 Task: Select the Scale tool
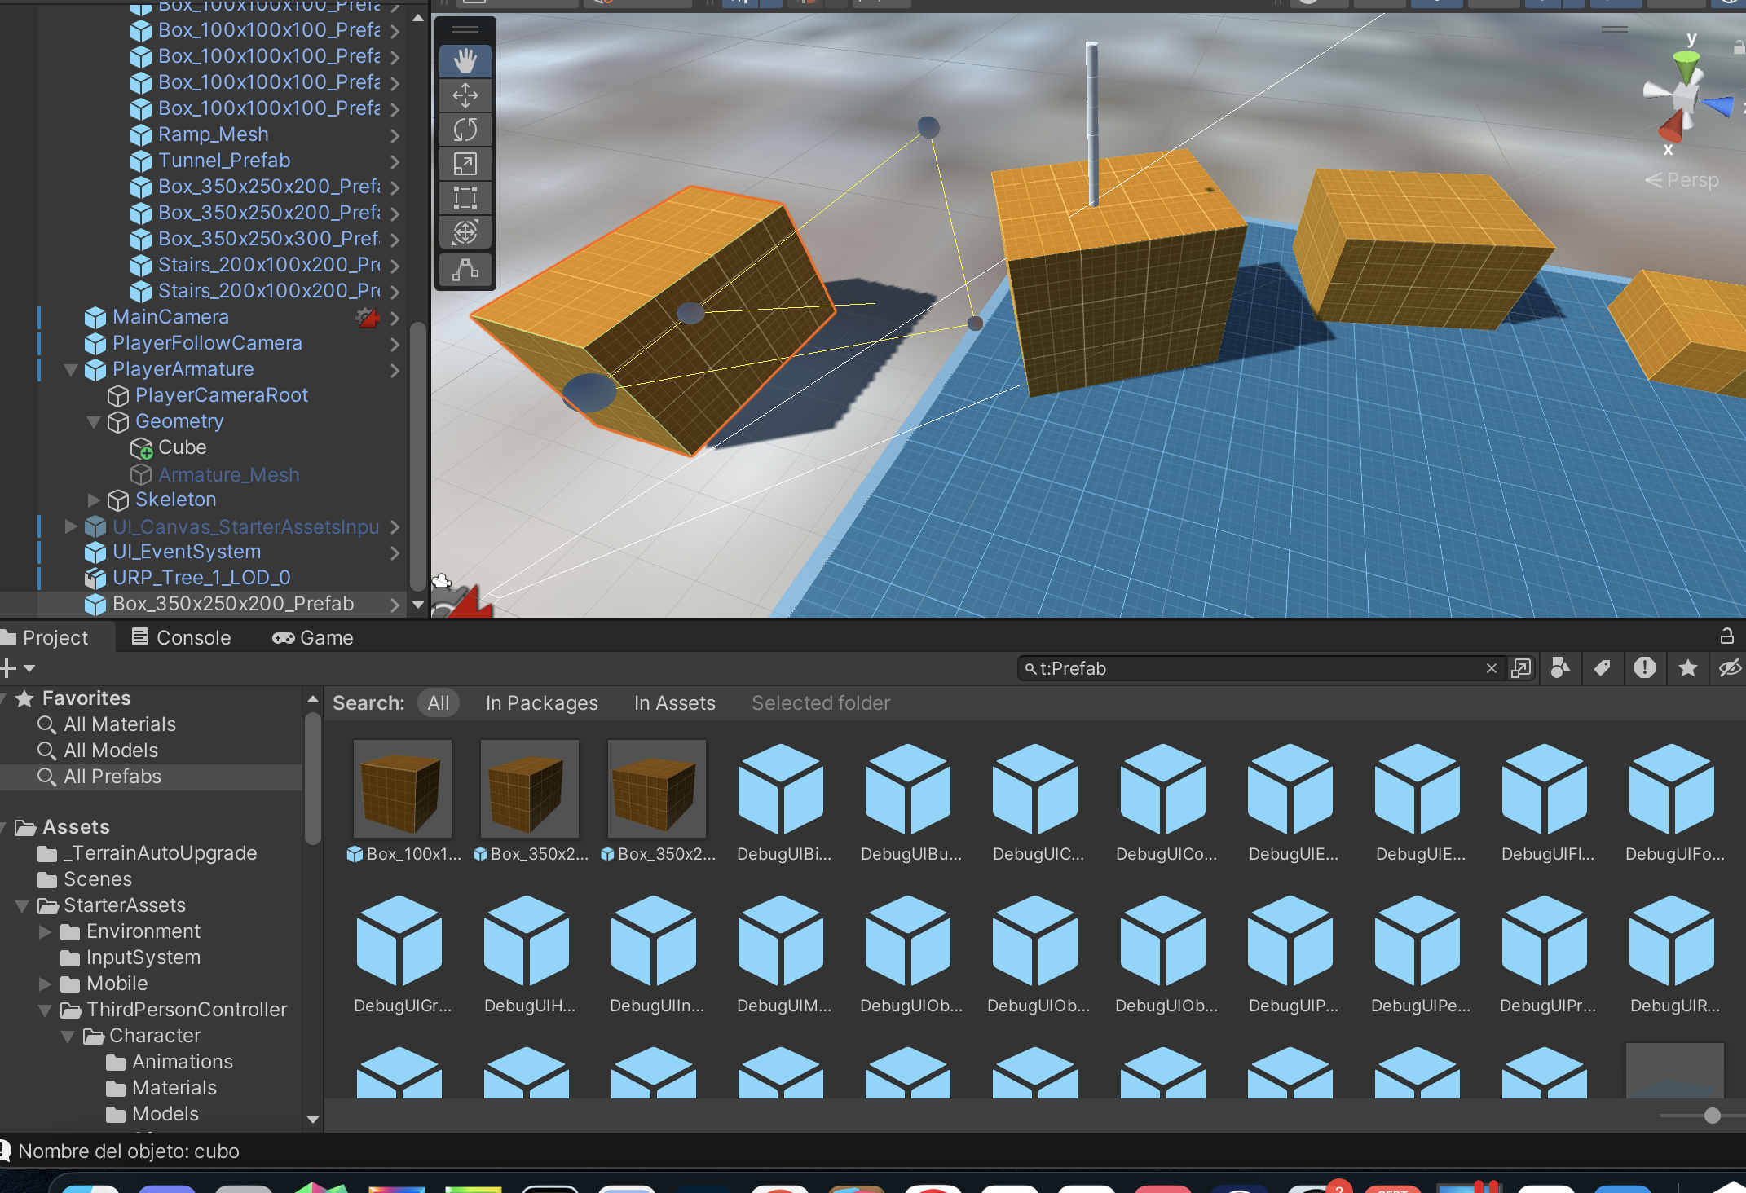click(465, 164)
